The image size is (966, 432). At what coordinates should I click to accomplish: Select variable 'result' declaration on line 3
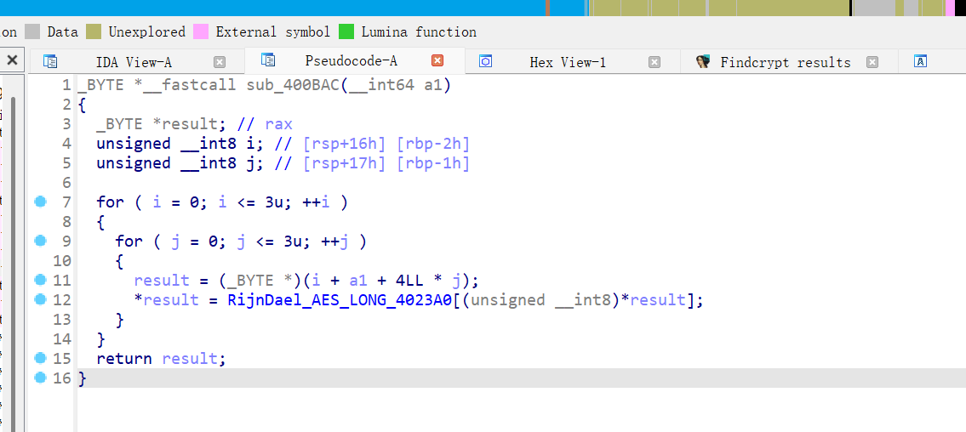click(x=191, y=124)
